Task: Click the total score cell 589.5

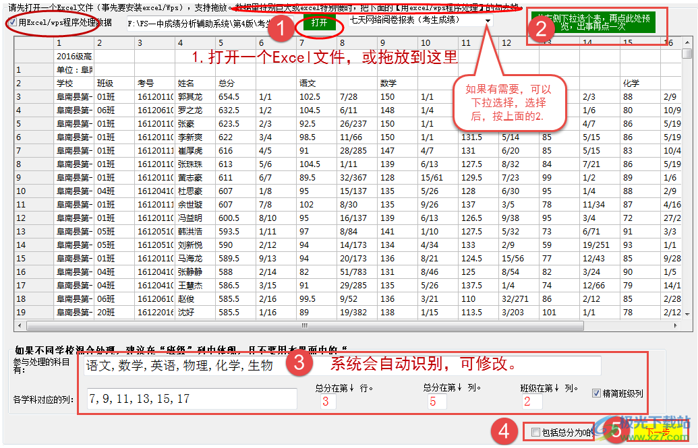Action: point(236,259)
